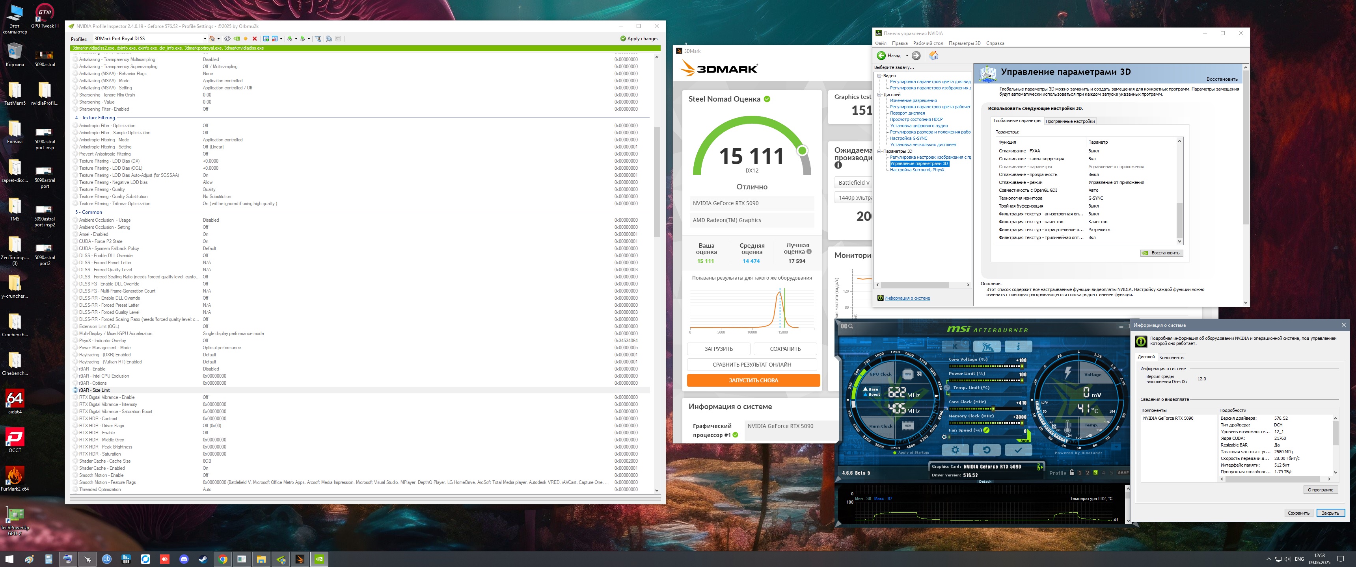The height and width of the screenshot is (567, 1356).
Task: Click the Kombustor 'K' button in Afterburner
Action: point(956,346)
